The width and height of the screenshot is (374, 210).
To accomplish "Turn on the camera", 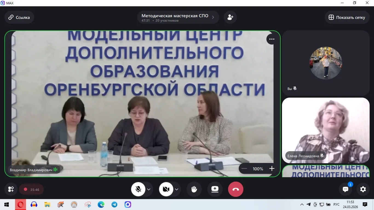I will coord(166,189).
